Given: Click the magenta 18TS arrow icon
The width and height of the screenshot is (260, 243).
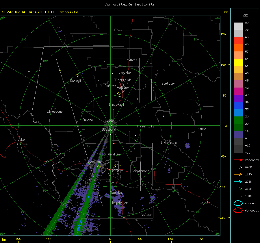Looking at the screenshot, I should pos(238,196).
